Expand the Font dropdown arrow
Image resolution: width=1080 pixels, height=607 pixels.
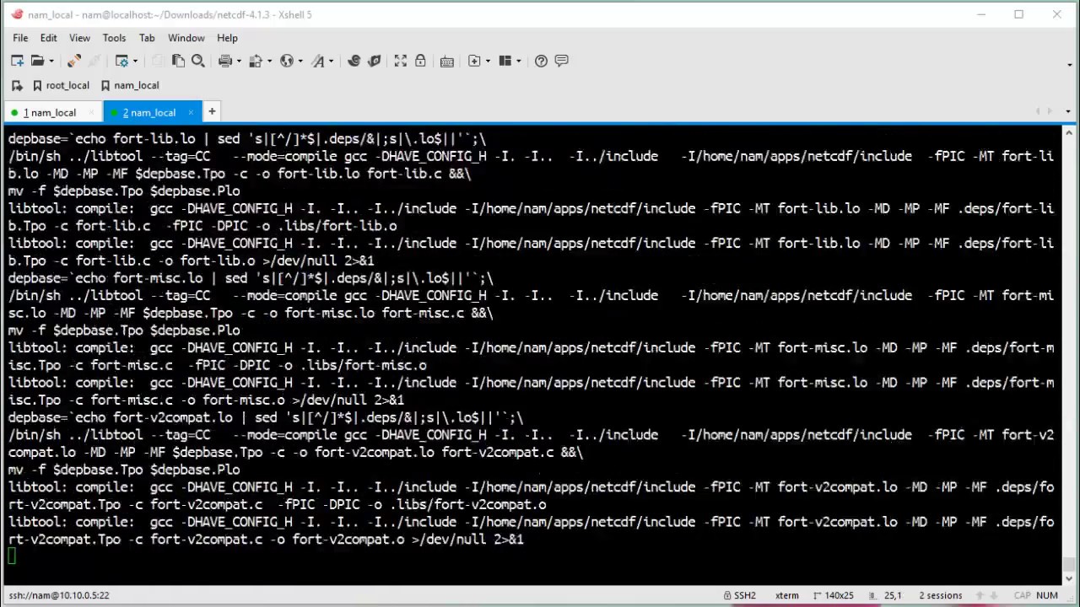pyautogui.click(x=331, y=61)
